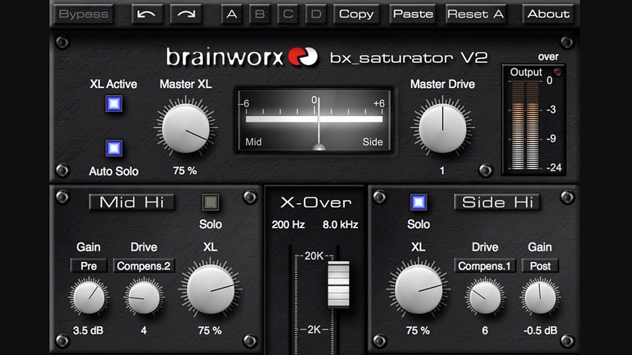Click the 200 Hz crossover value

[288, 225]
